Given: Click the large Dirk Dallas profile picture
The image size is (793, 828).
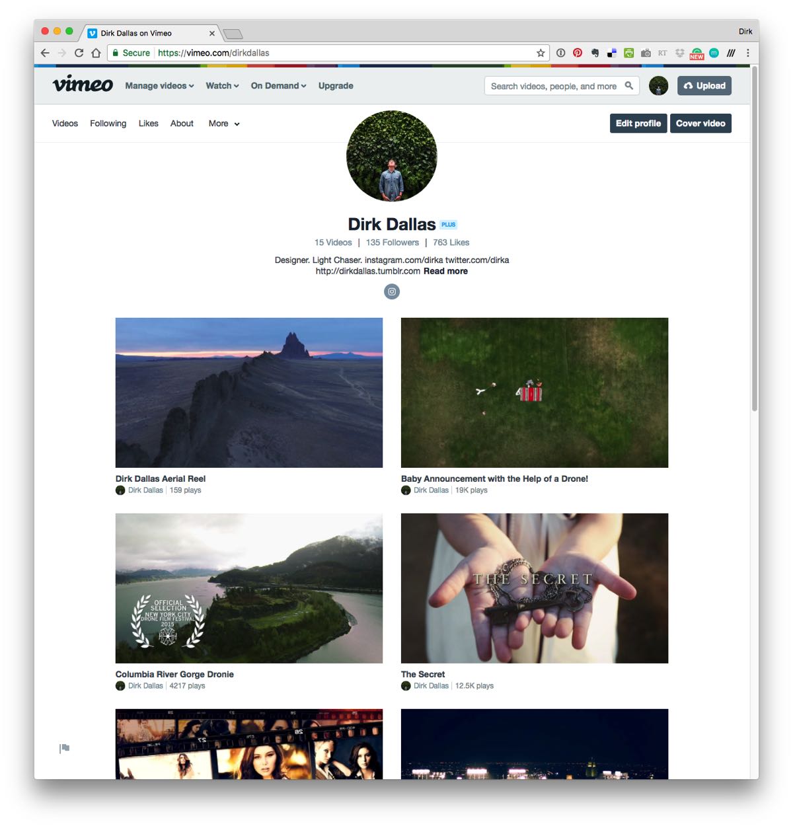Looking at the screenshot, I should click(392, 156).
